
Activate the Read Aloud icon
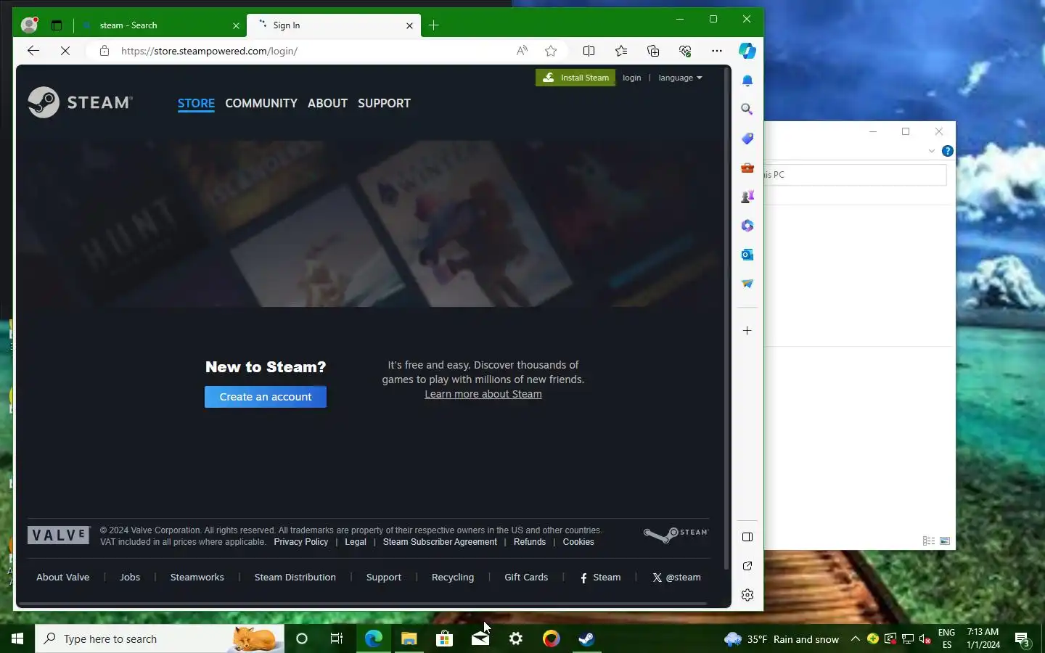(x=522, y=51)
